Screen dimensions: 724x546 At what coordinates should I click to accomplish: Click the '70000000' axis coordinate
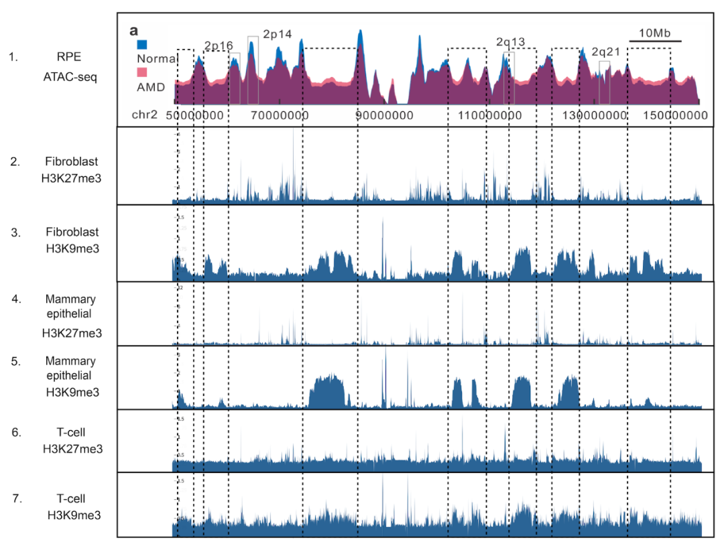coord(280,115)
